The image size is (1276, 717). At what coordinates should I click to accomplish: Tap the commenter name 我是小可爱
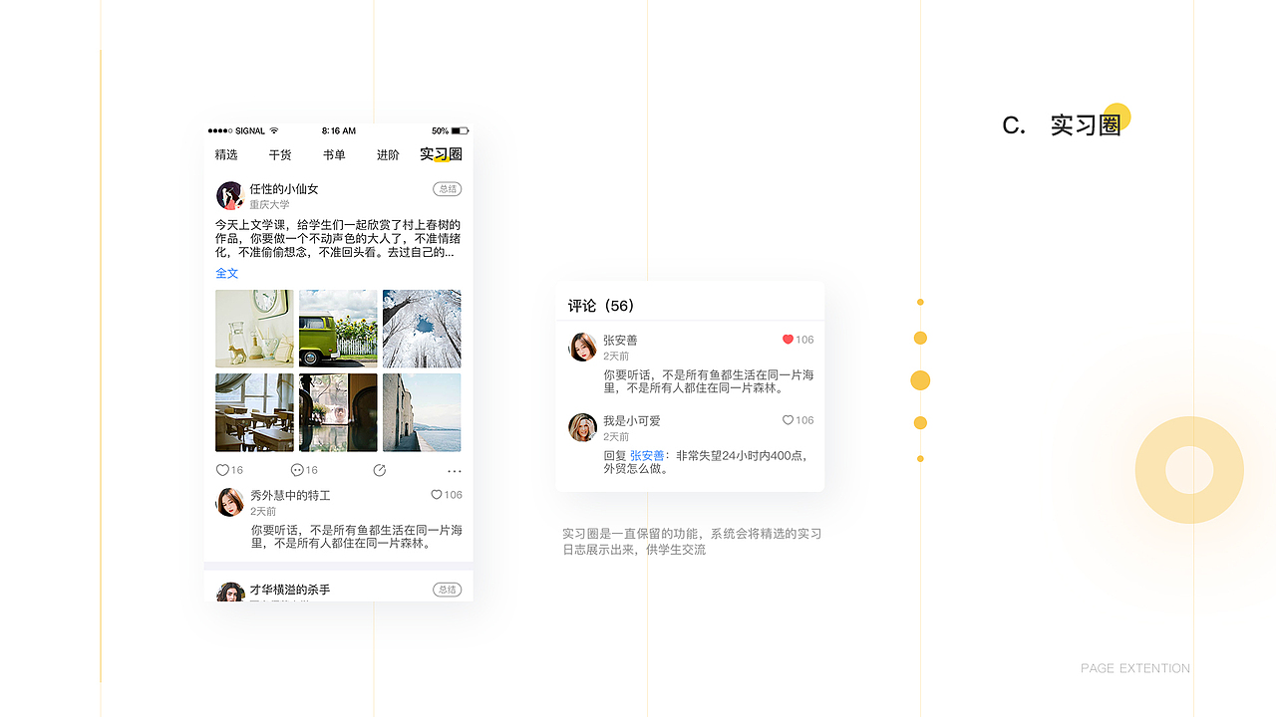tap(632, 421)
